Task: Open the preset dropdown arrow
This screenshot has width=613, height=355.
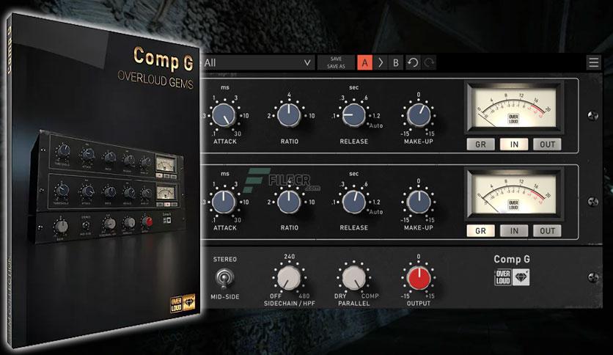Action: [308, 63]
